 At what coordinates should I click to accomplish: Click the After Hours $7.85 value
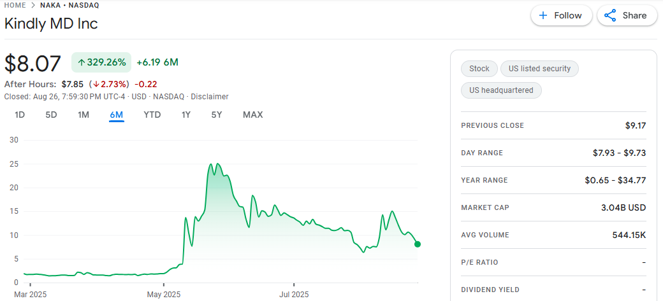click(72, 84)
